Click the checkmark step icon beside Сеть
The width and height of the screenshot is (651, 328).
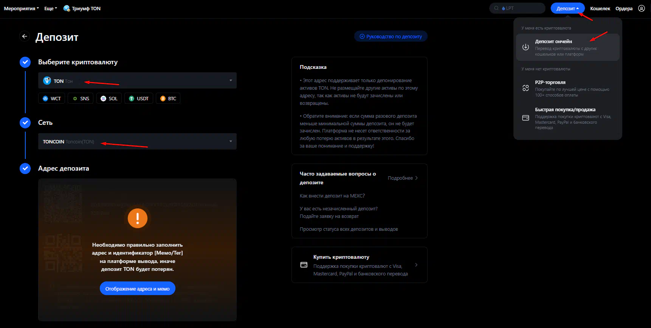(25, 123)
